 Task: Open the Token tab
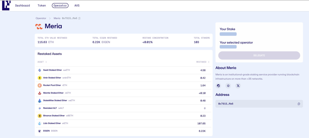pyautogui.click(x=42, y=5)
